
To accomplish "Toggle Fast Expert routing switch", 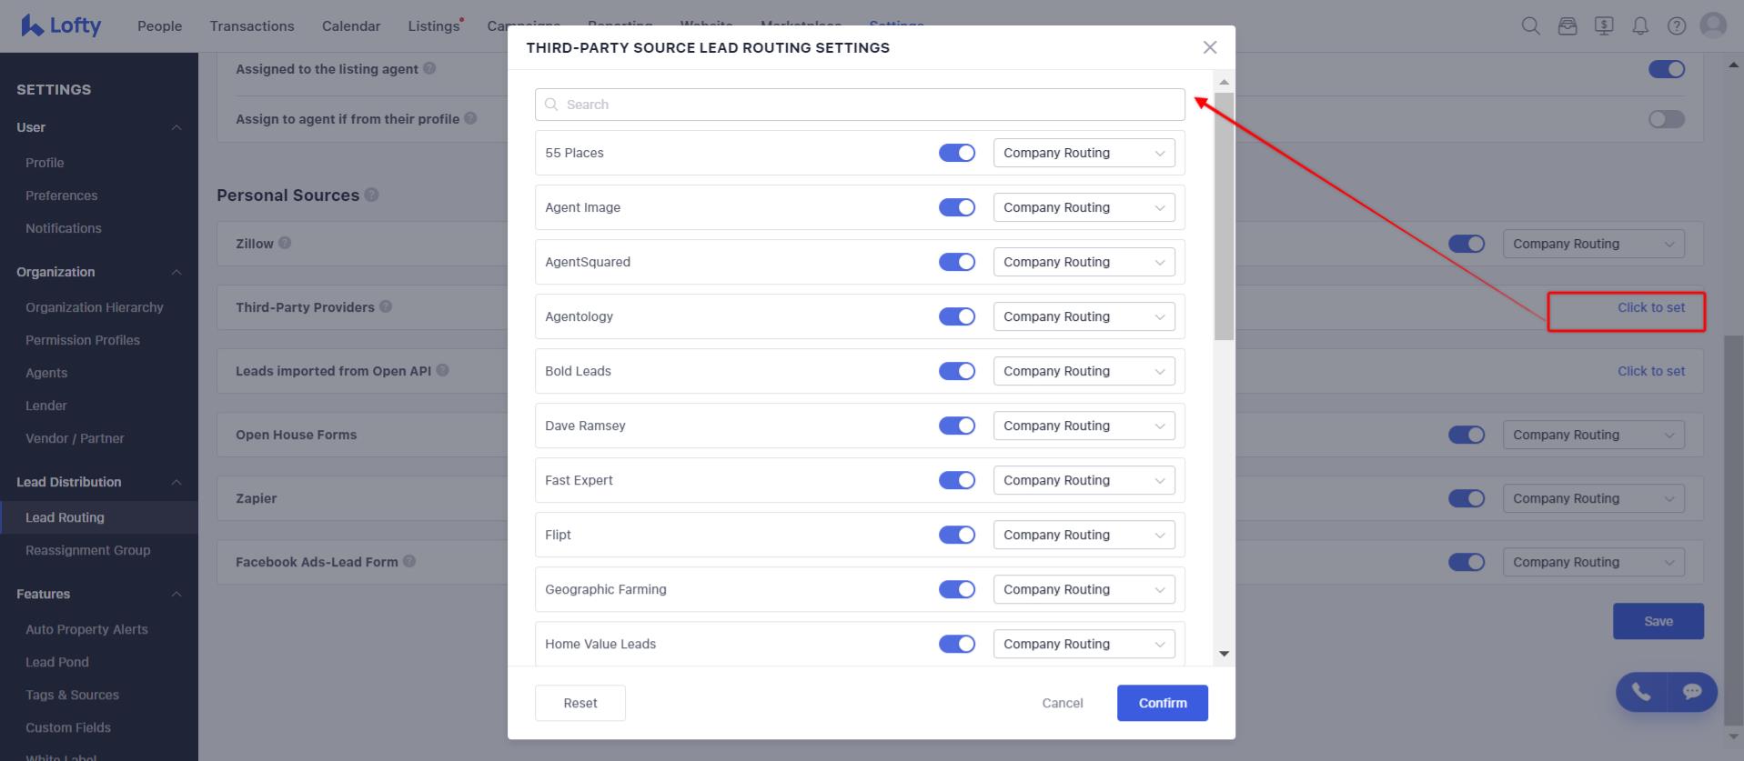I will click(x=957, y=480).
